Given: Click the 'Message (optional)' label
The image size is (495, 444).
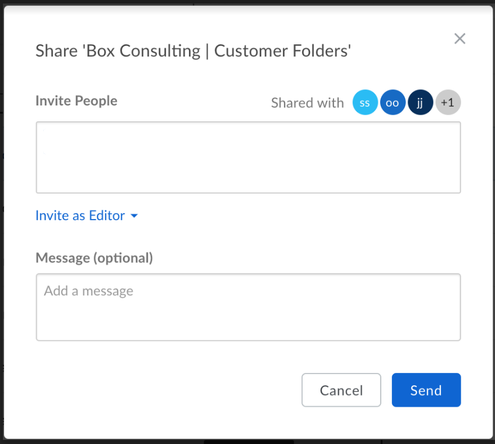Looking at the screenshot, I should (94, 258).
